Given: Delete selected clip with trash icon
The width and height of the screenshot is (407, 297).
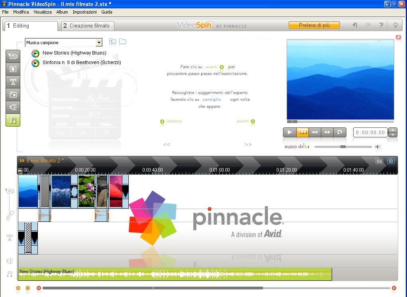Looking at the screenshot, I should coord(391,161).
